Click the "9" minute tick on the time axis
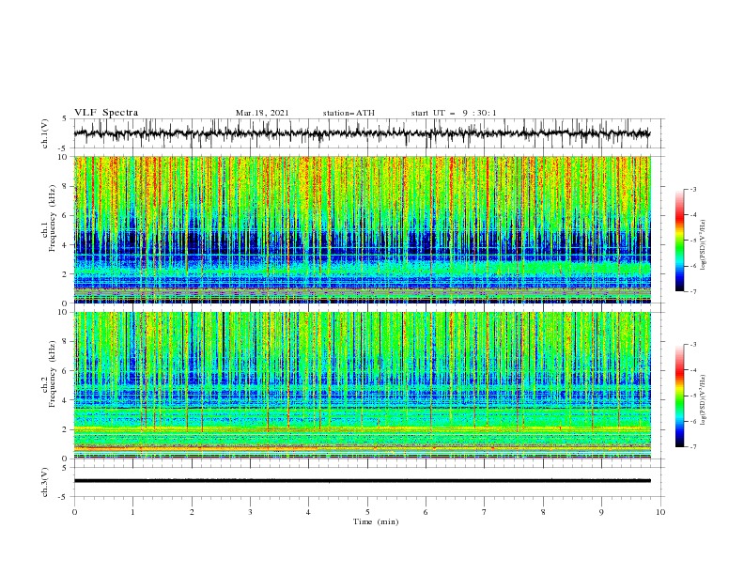Screen dimensions: 744x575 point(601,512)
